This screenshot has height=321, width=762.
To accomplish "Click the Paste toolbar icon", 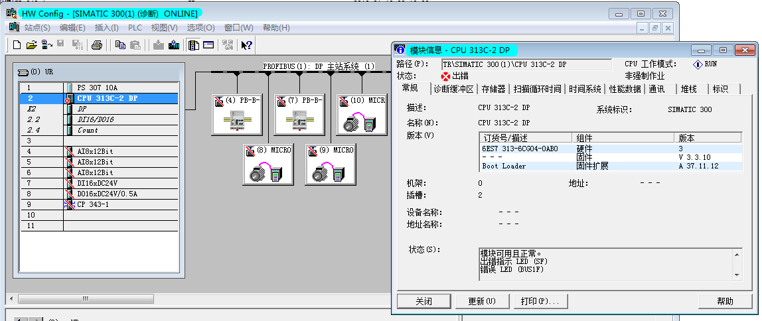I will tap(135, 45).
